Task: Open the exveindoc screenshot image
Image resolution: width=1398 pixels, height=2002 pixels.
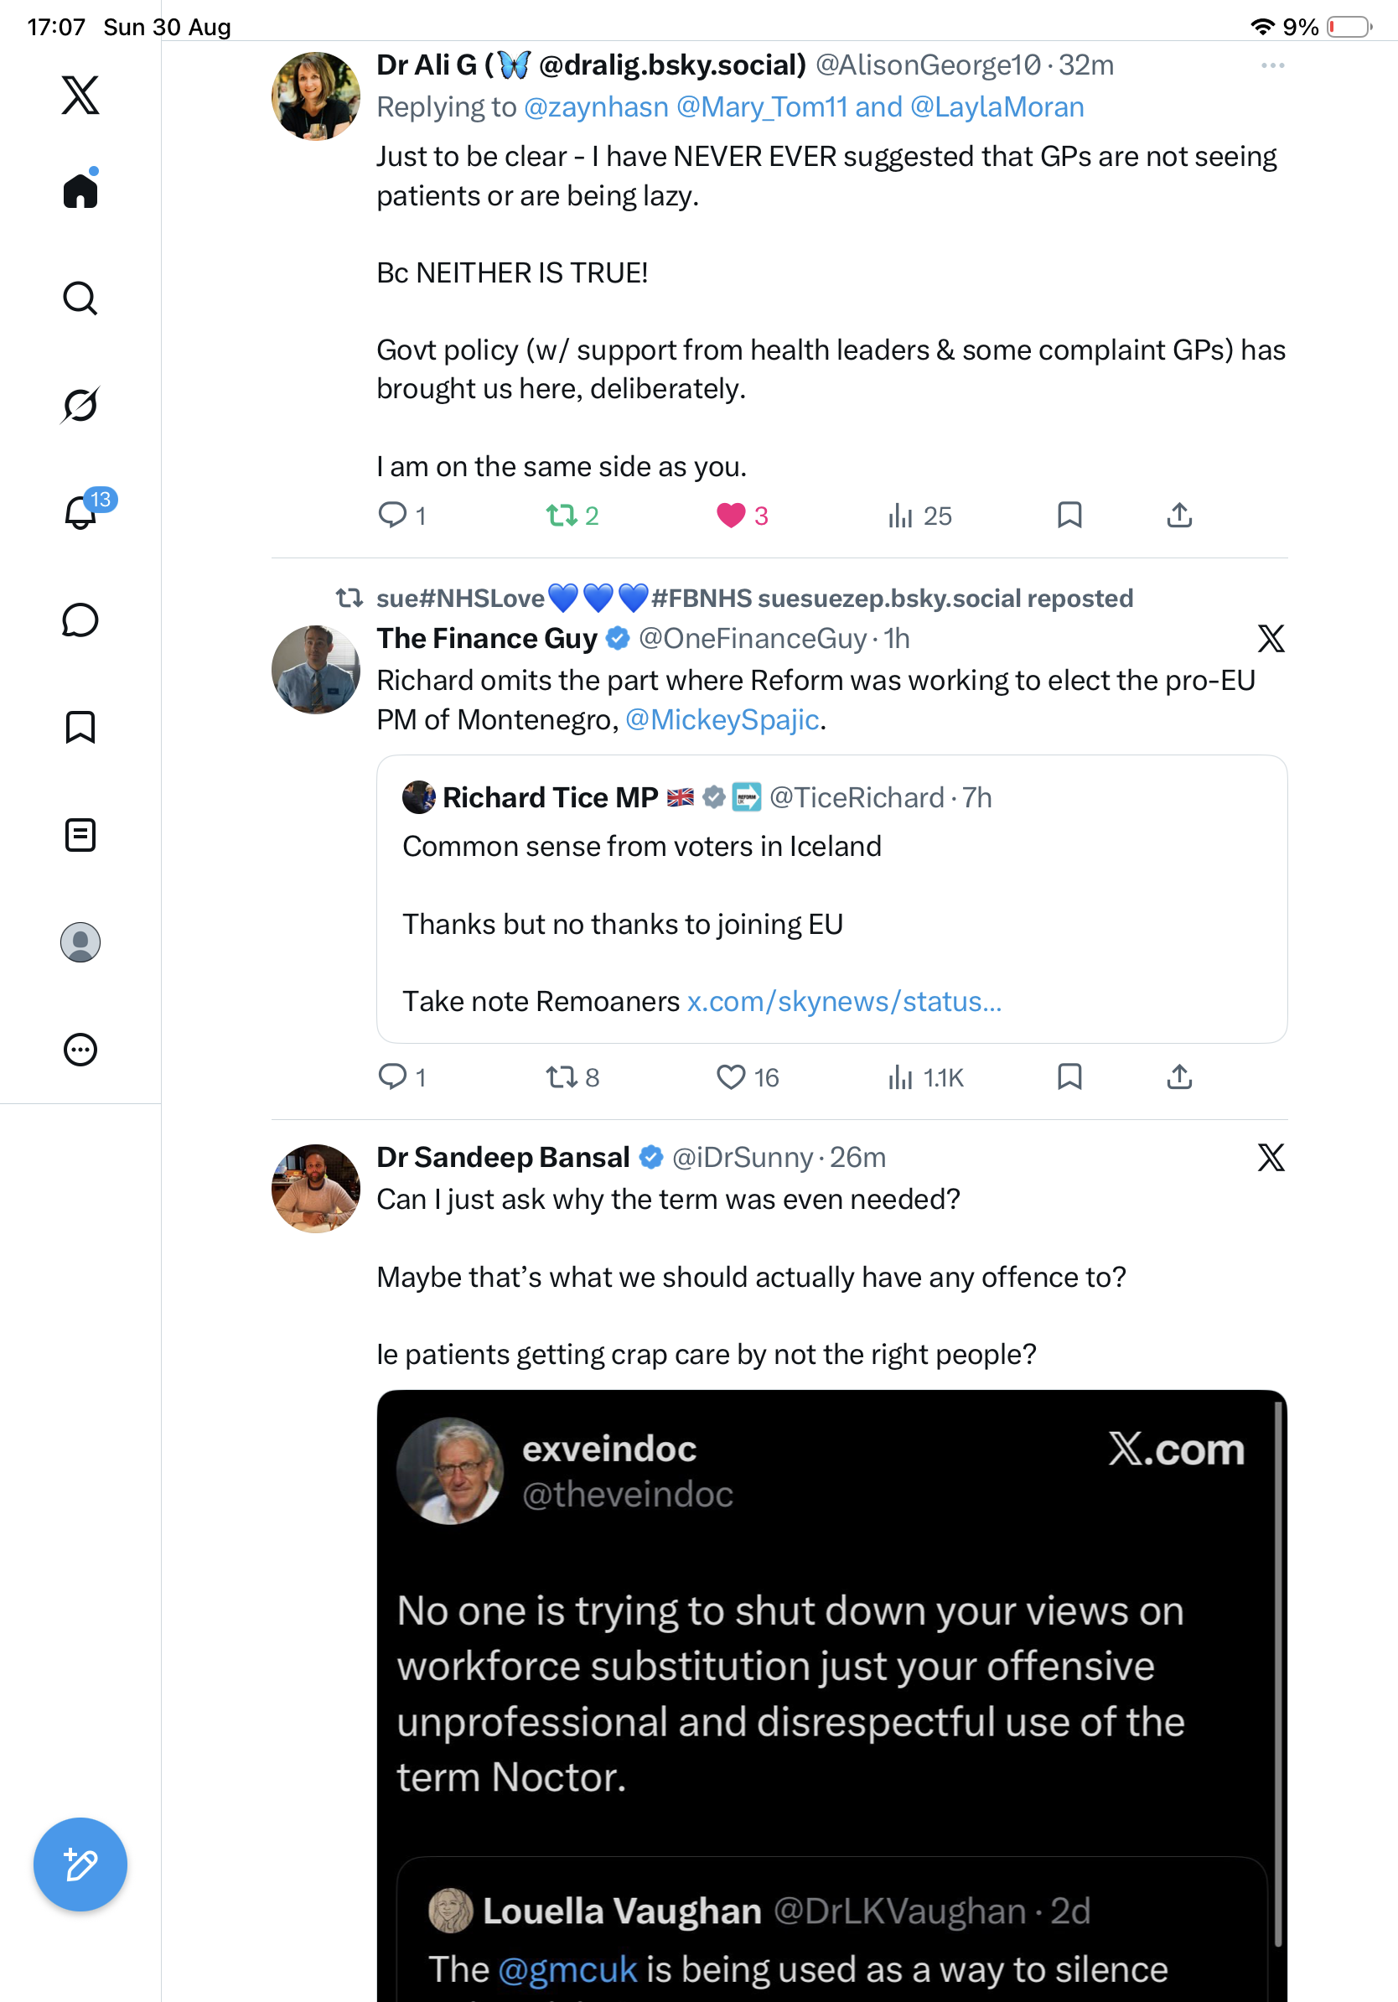Action: [831, 1695]
